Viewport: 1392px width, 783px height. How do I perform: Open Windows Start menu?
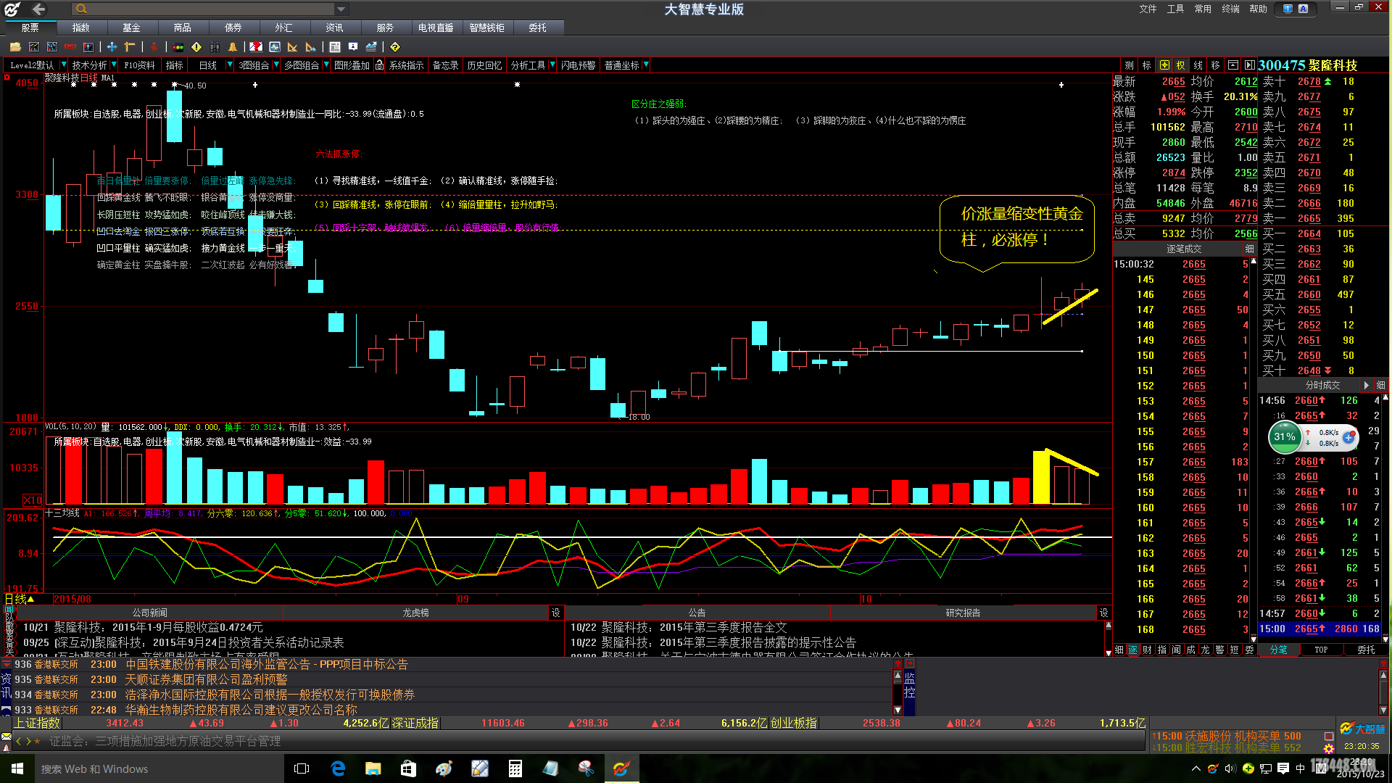click(x=17, y=768)
